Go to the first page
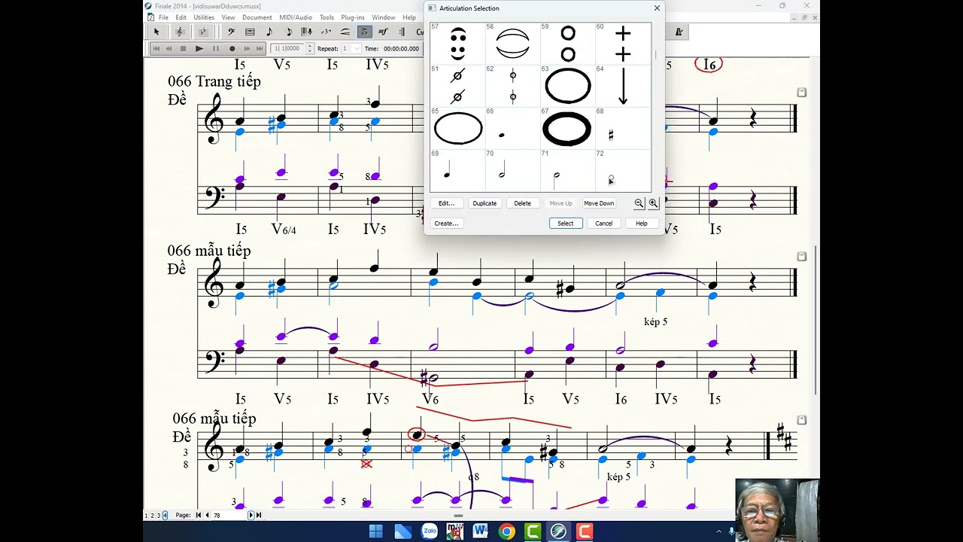Screen dimensions: 963x542 coord(199,515)
